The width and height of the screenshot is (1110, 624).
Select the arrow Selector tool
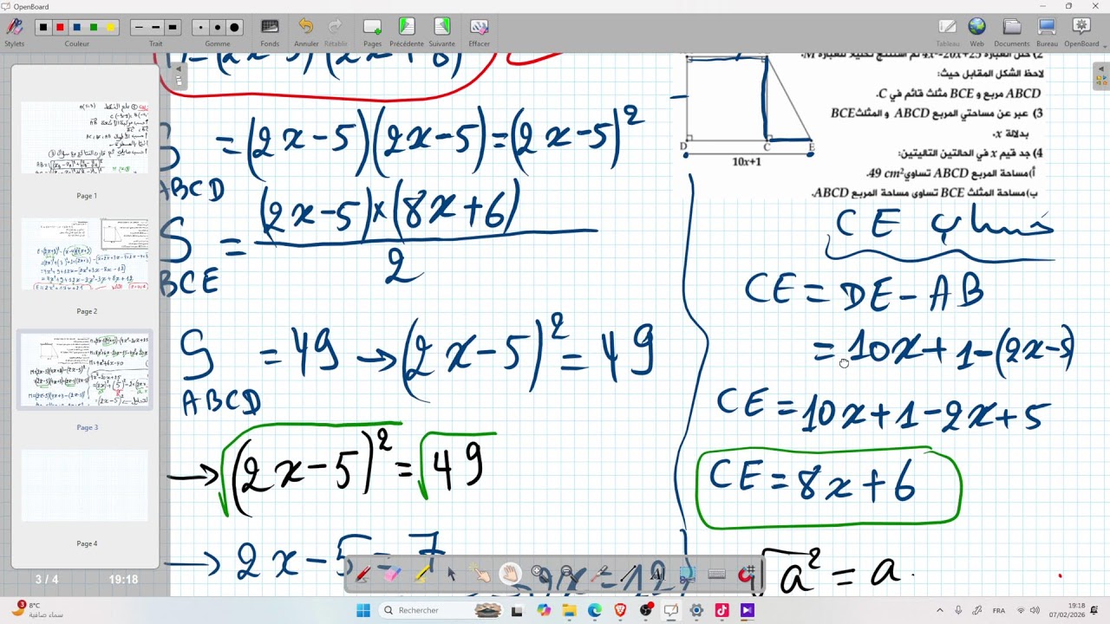[x=451, y=574]
